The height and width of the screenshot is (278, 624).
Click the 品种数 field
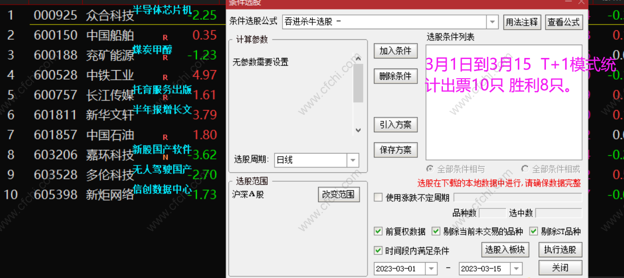coord(492,213)
